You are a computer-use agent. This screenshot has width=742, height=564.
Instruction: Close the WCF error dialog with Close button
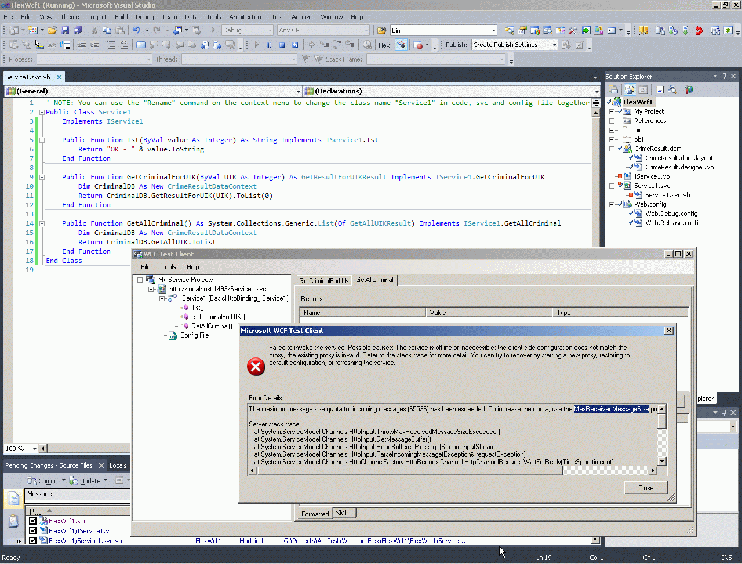[645, 487]
